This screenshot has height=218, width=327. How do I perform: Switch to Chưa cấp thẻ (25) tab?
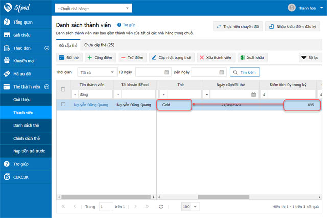99,45
